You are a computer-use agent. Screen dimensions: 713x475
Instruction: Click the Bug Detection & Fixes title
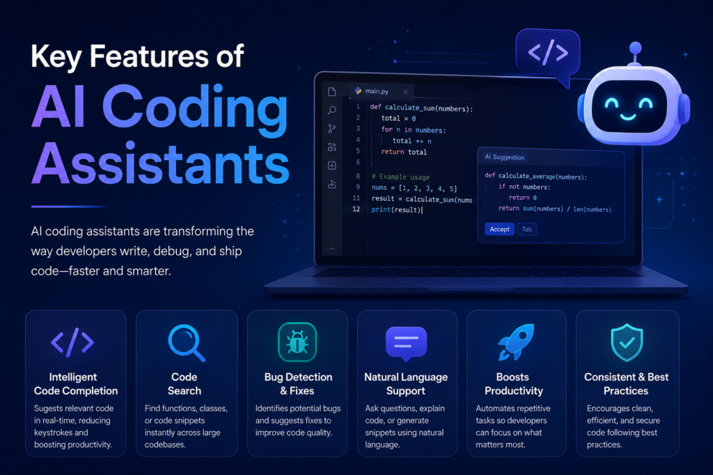tap(298, 384)
